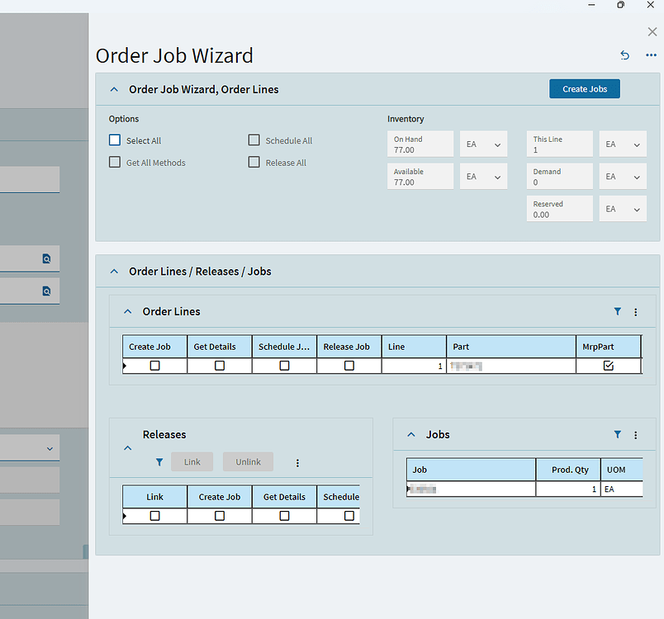Open the Order Lines kebab options menu
Screen dimensions: 664x619
coord(635,312)
